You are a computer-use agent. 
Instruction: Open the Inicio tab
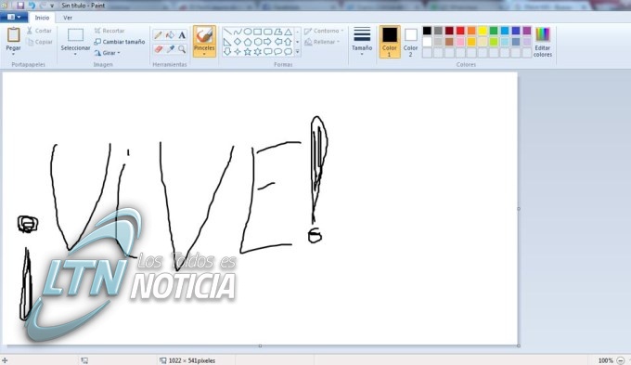[x=42, y=18]
